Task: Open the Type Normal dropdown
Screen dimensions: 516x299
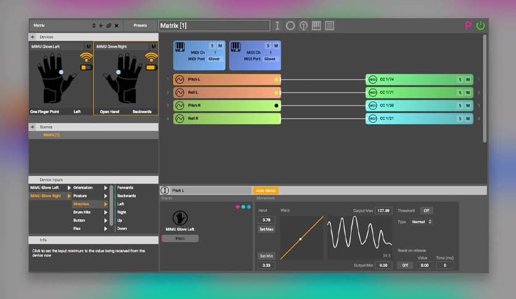Action: pos(422,222)
